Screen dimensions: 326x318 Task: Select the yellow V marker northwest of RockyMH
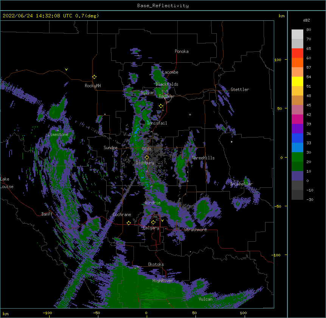(66, 69)
